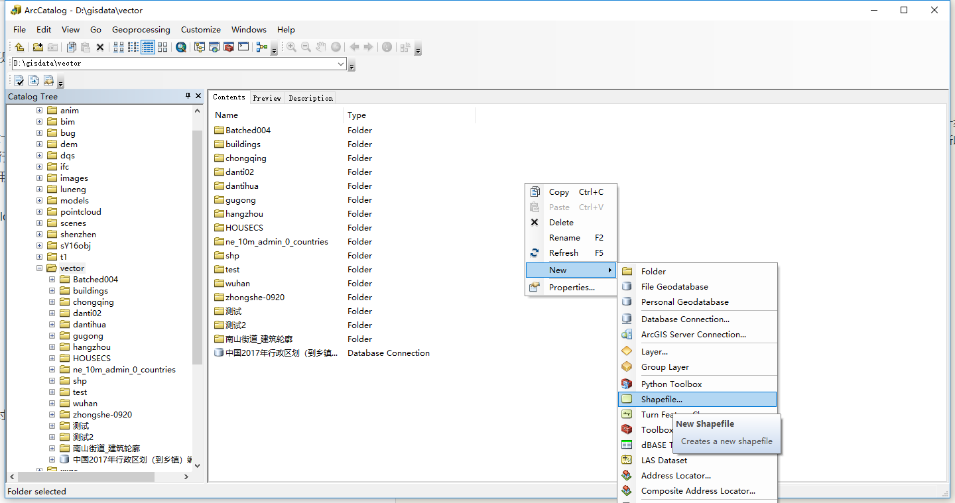Viewport: 955px width, 503px height.
Task: Open Properties from the context menu
Action: coord(571,288)
